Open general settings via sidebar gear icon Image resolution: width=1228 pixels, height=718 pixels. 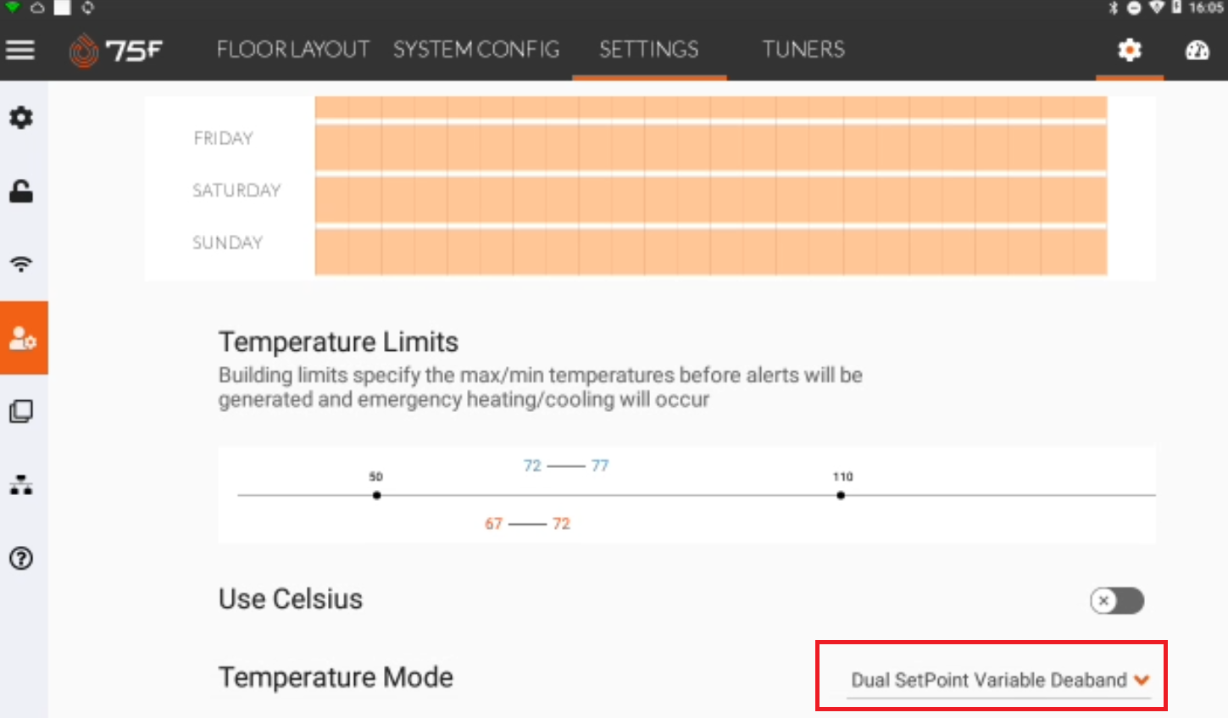pyautogui.click(x=20, y=118)
